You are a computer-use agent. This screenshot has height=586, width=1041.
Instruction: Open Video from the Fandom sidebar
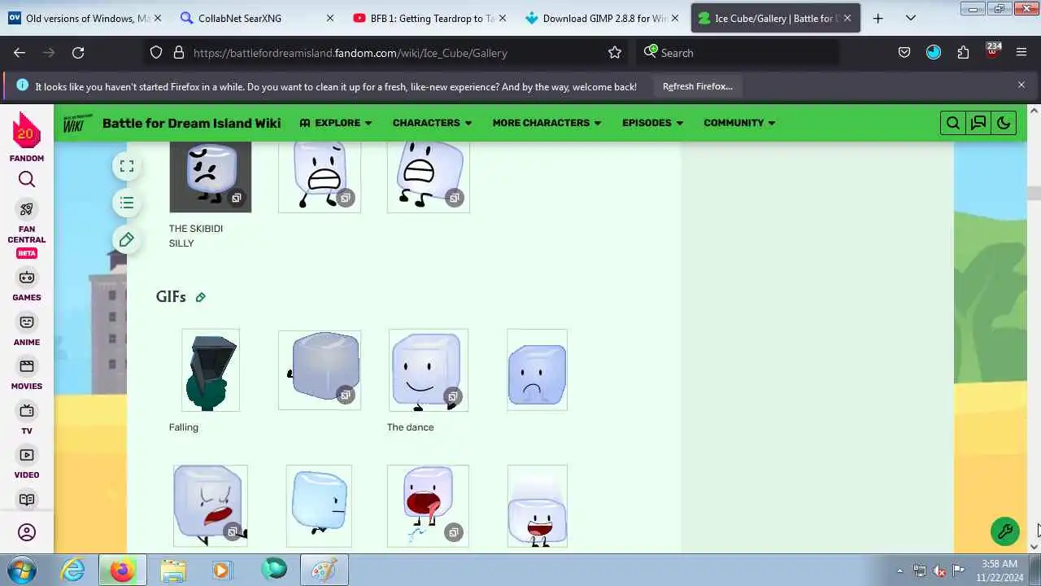(27, 463)
